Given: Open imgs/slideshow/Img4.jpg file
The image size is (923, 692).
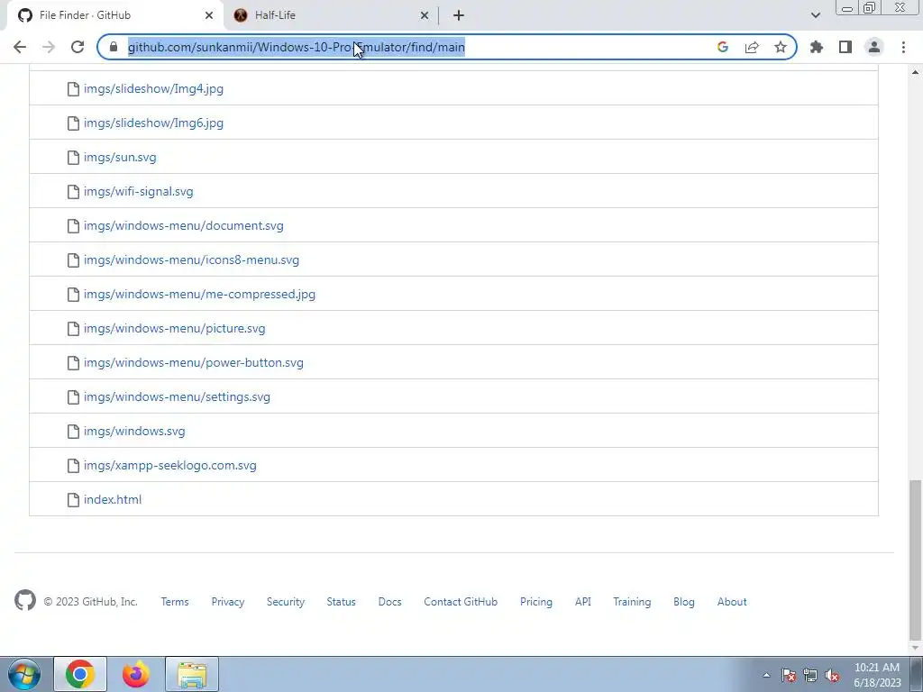Looking at the screenshot, I should coord(153,89).
